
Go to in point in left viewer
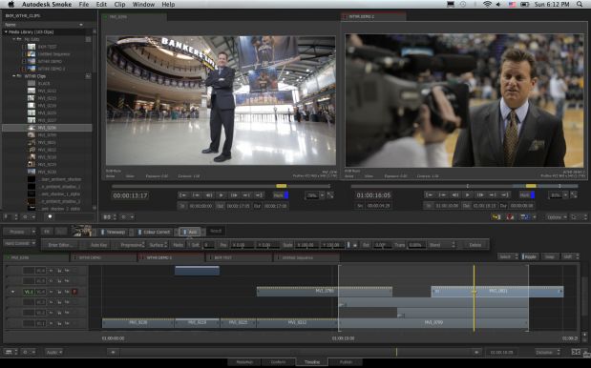(182, 195)
